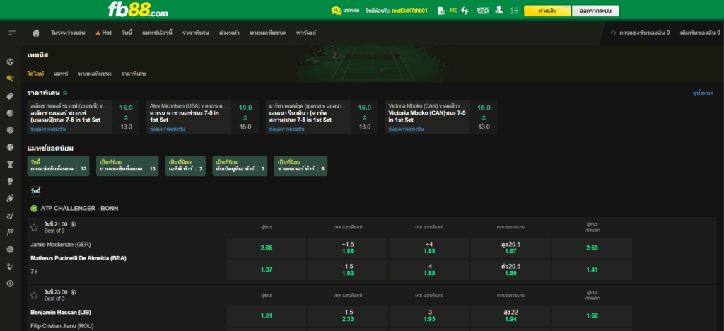This screenshot has height=331, width=724.
Task: Open the boxing glove icon in sidebar
Action: [10, 181]
